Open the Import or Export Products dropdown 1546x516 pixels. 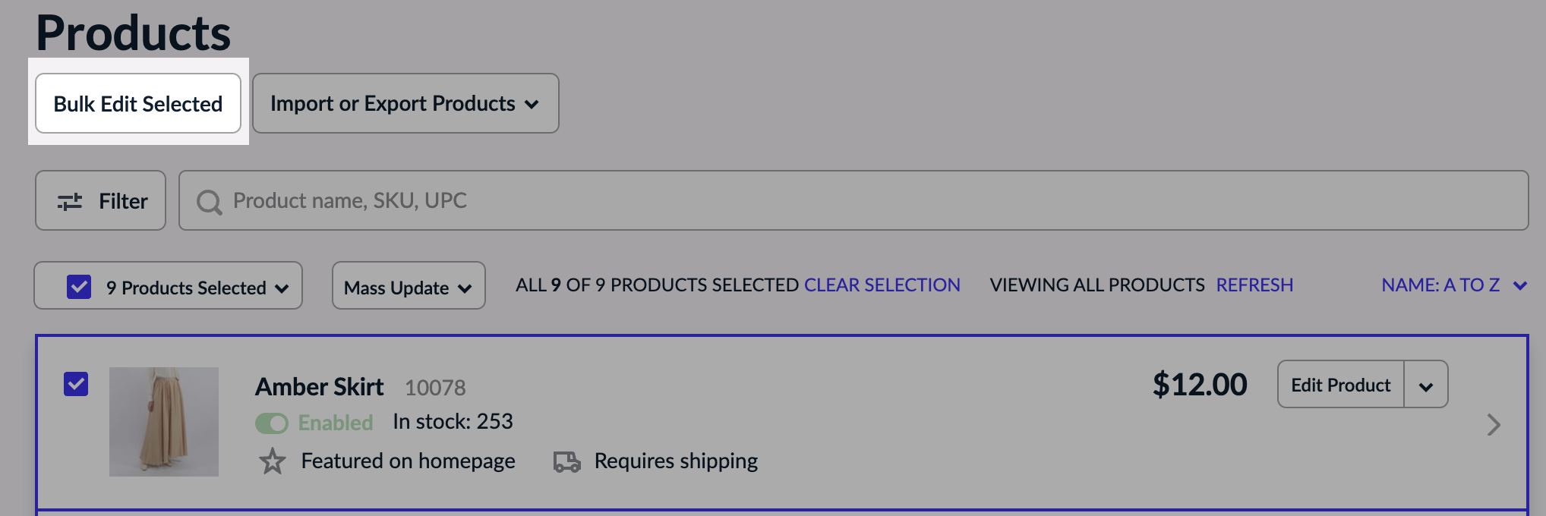coord(405,103)
